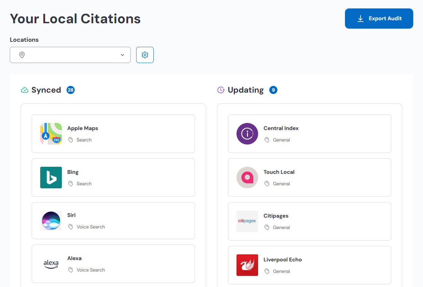The height and width of the screenshot is (287, 423).
Task: Click the Touch Local logo
Action: (x=247, y=178)
